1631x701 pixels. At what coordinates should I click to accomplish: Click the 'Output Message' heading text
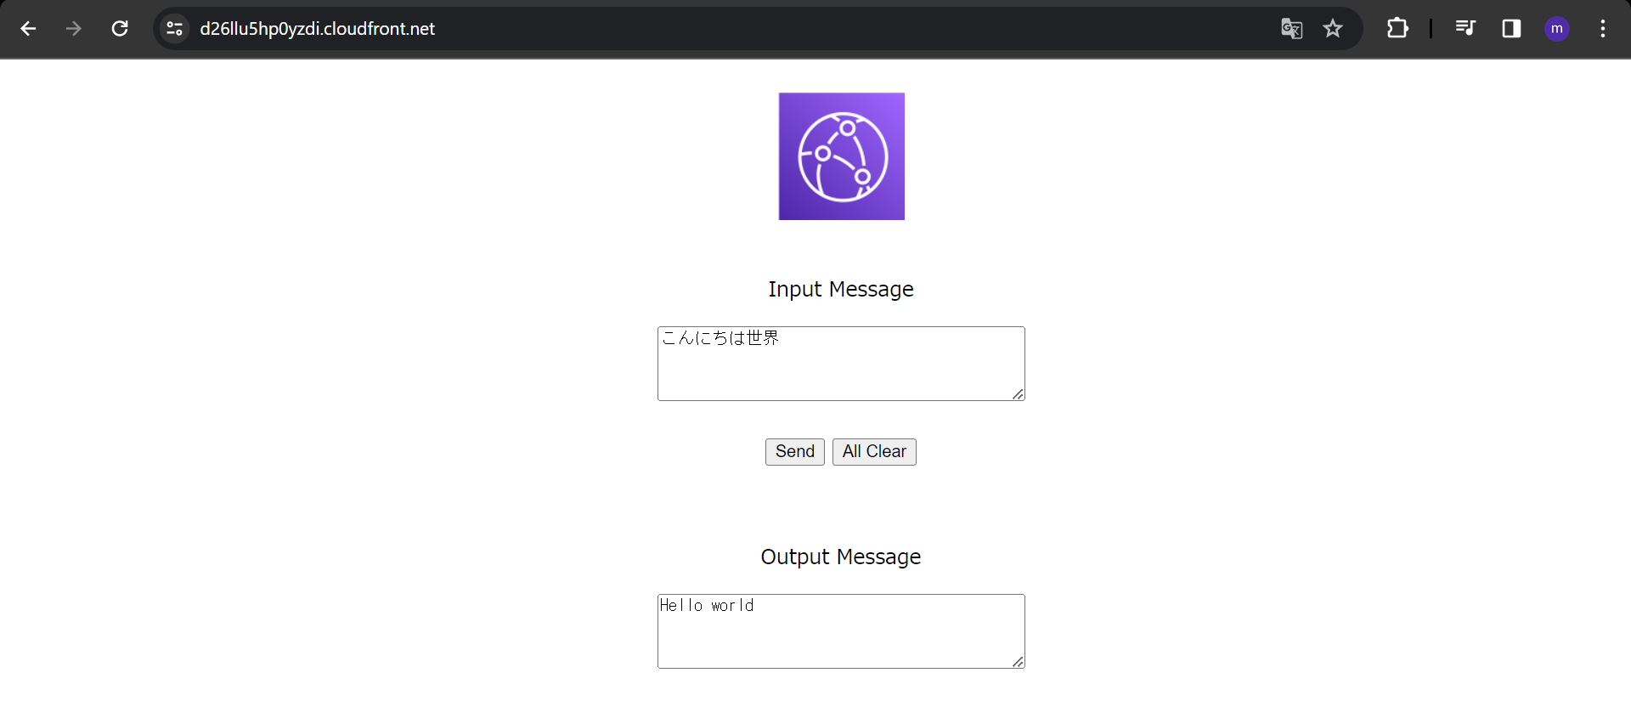(841, 557)
